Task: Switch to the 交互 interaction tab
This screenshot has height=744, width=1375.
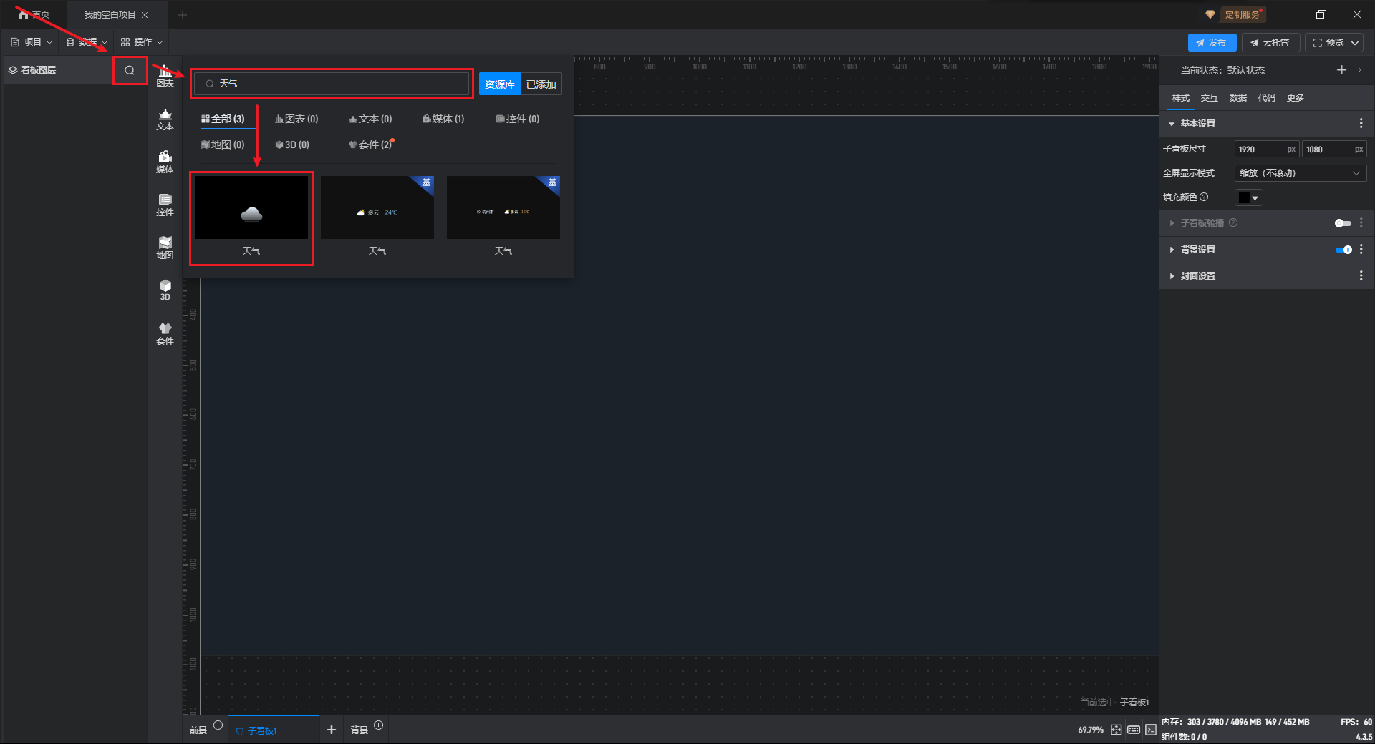Action: pos(1209,98)
